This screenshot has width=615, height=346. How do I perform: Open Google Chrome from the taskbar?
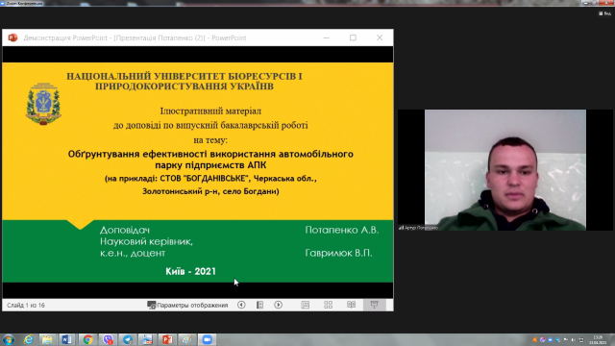[87, 339]
